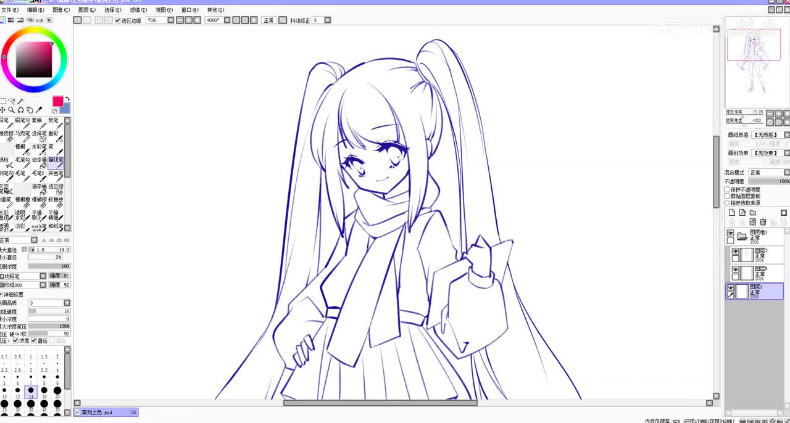Select the rectangular selection tool

click(3, 101)
